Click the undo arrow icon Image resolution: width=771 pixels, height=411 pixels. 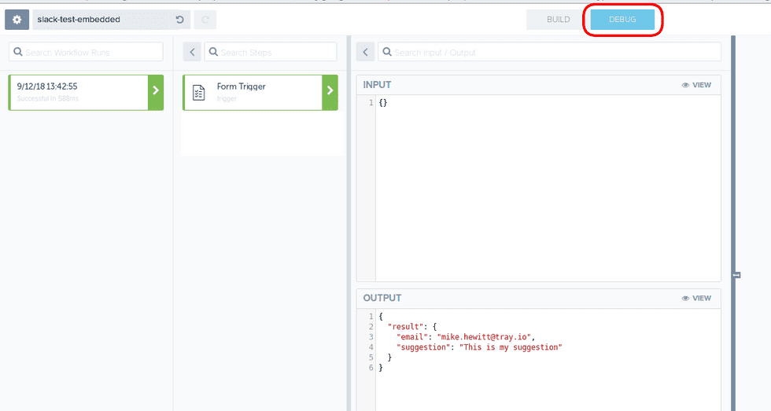[179, 20]
